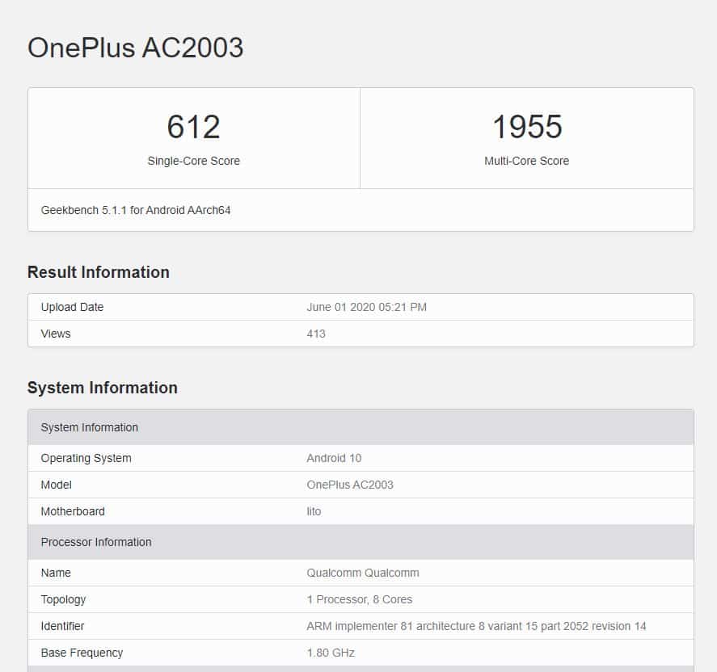
Task: Click the Processor Information table header row
Action: click(361, 542)
